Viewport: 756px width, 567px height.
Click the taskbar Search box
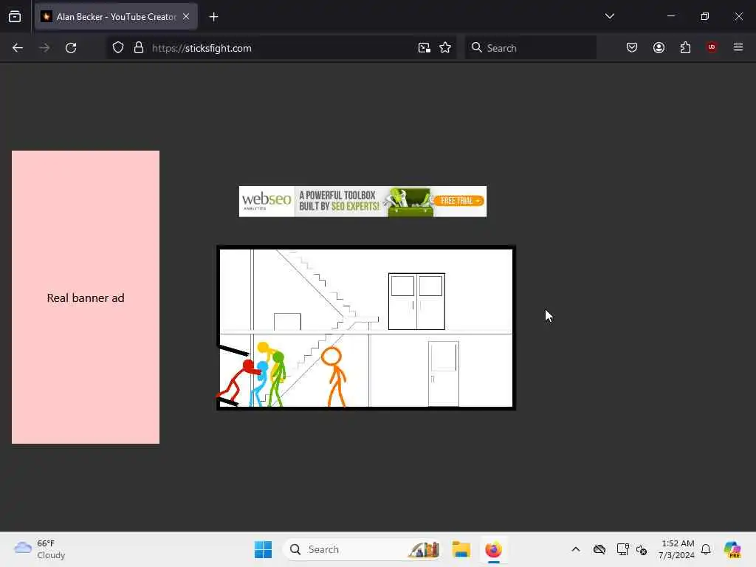tap(363, 549)
